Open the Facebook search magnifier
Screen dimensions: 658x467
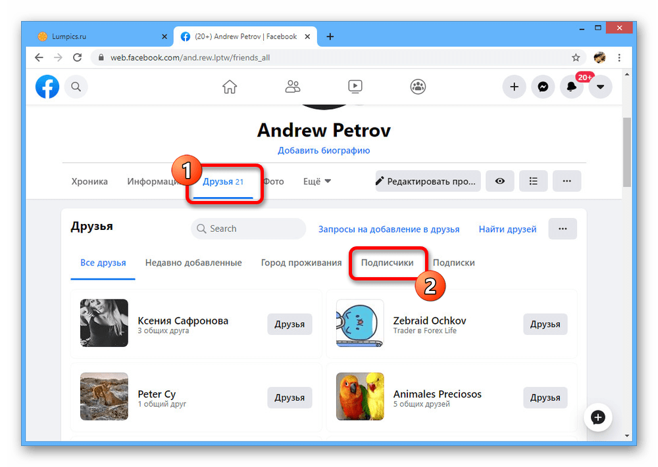coord(76,87)
